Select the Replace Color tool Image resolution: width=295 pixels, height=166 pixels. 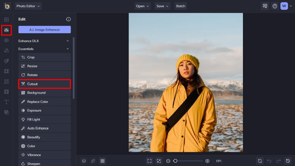(44, 102)
